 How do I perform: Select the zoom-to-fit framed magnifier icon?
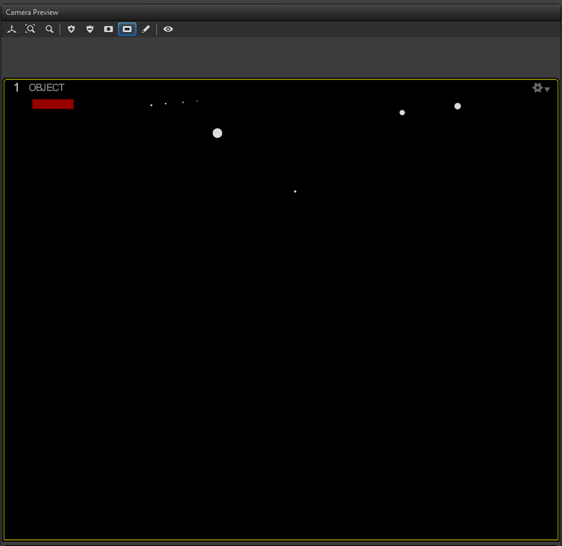point(30,29)
